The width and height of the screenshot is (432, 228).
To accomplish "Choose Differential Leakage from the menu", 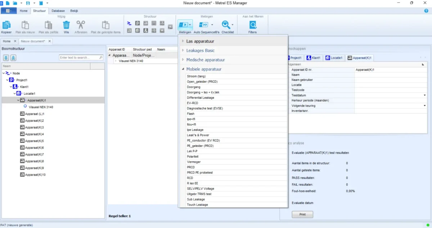I will pyautogui.click(x=200, y=98).
